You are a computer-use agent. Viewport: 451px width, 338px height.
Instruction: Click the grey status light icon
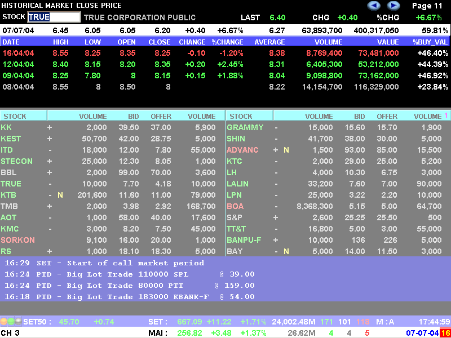[x=18, y=321]
